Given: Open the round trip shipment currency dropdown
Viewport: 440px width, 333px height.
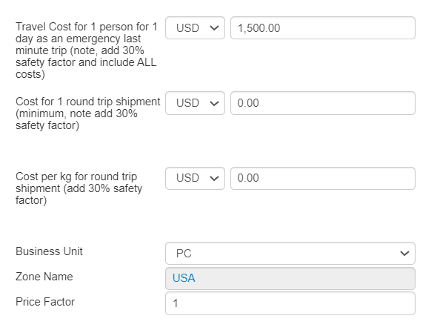Looking at the screenshot, I should pyautogui.click(x=195, y=103).
